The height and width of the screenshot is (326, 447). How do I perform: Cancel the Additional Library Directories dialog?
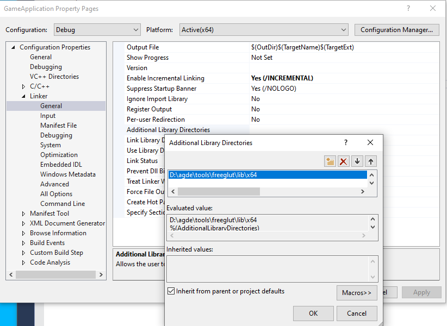357,313
